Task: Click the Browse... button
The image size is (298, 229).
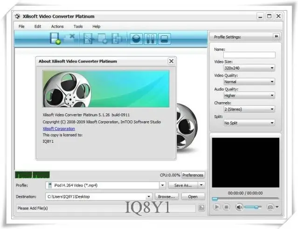Action: tap(166, 197)
